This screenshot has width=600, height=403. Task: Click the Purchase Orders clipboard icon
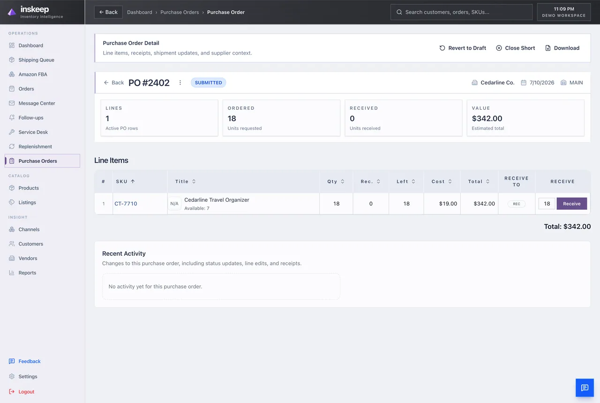tap(12, 161)
